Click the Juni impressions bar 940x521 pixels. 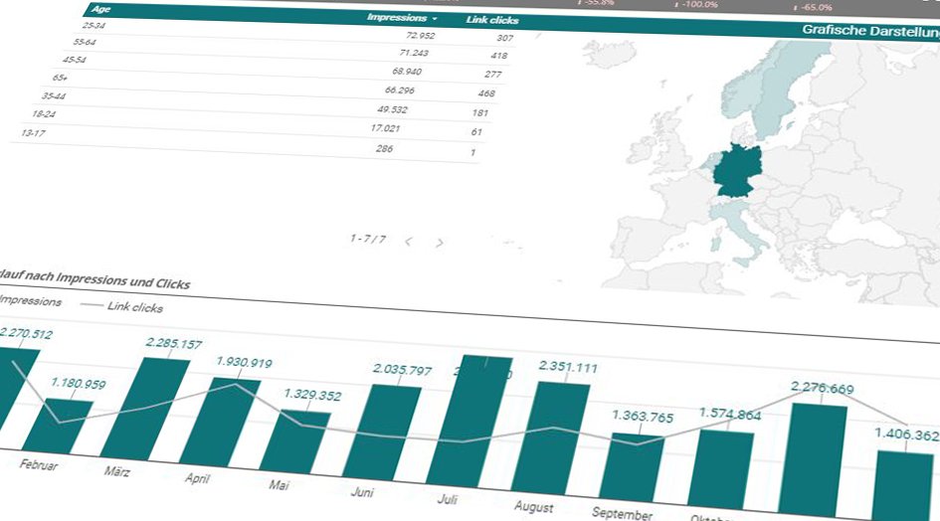382,433
